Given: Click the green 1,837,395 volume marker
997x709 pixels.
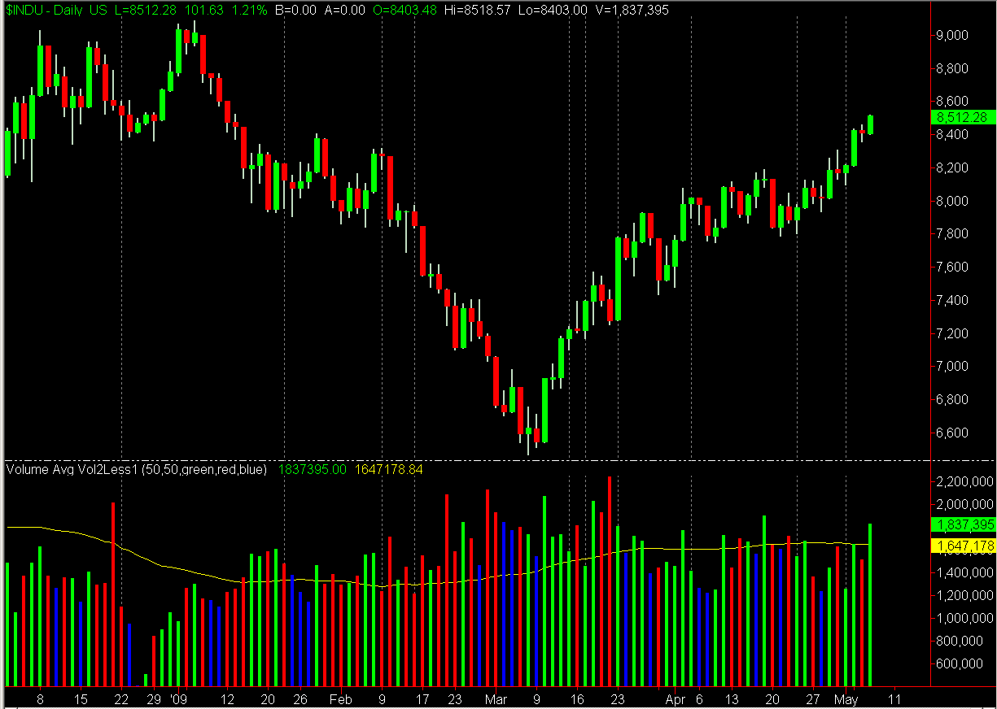Looking at the screenshot, I should click(963, 525).
